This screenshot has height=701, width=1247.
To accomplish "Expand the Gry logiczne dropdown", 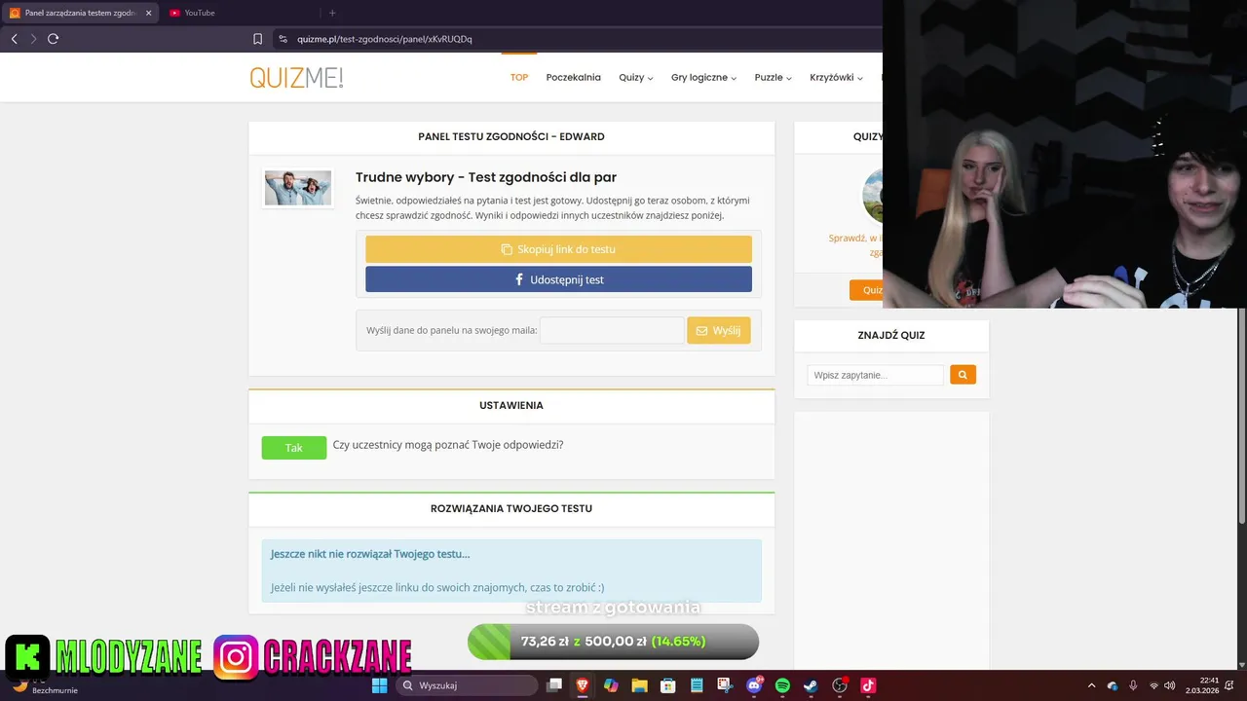I will tap(703, 77).
